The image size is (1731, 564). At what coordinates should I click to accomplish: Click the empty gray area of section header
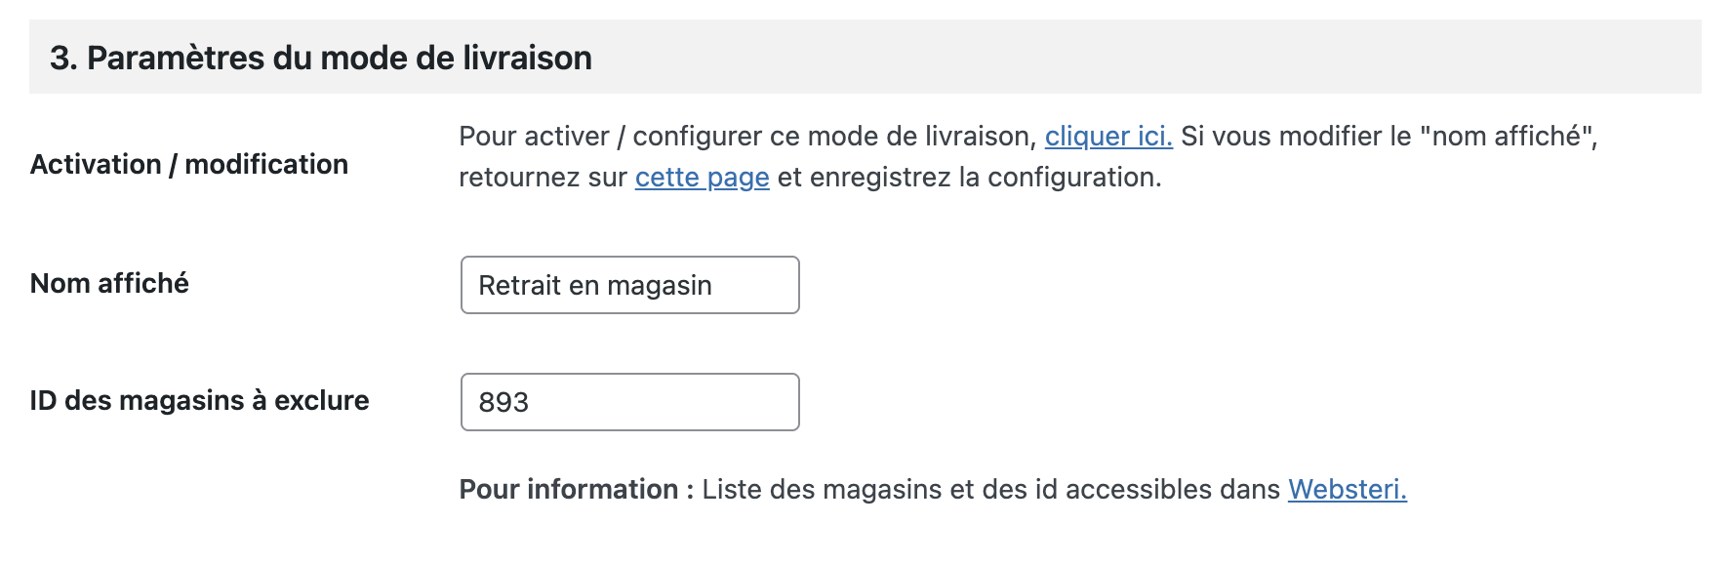[x=1171, y=58]
